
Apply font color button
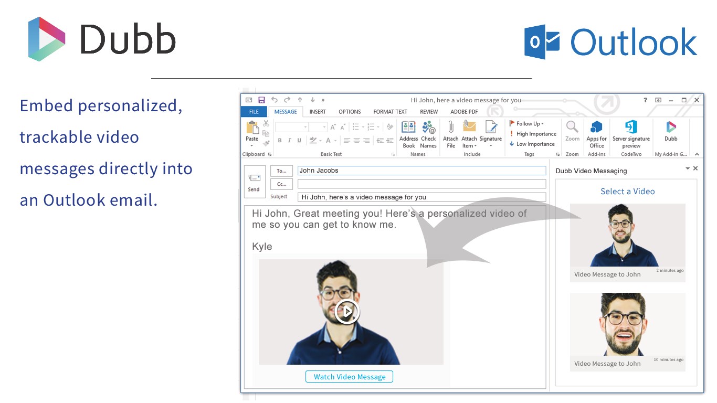(328, 140)
